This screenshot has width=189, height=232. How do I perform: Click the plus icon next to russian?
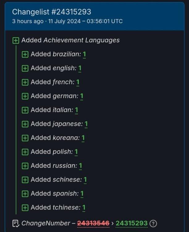[x=25, y=166]
